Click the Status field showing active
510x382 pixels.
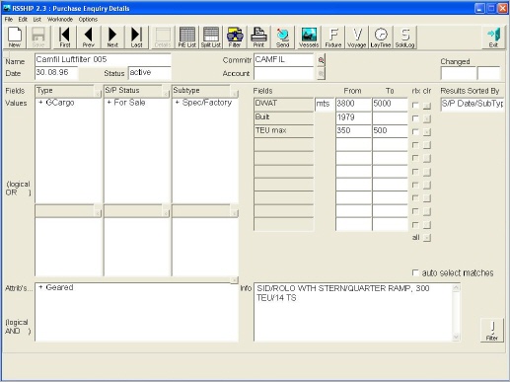point(150,72)
